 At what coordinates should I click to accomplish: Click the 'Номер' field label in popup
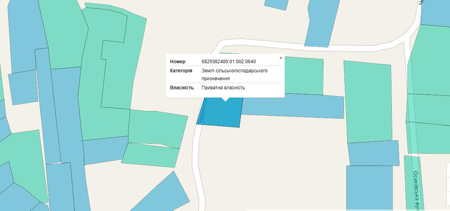pyautogui.click(x=178, y=62)
